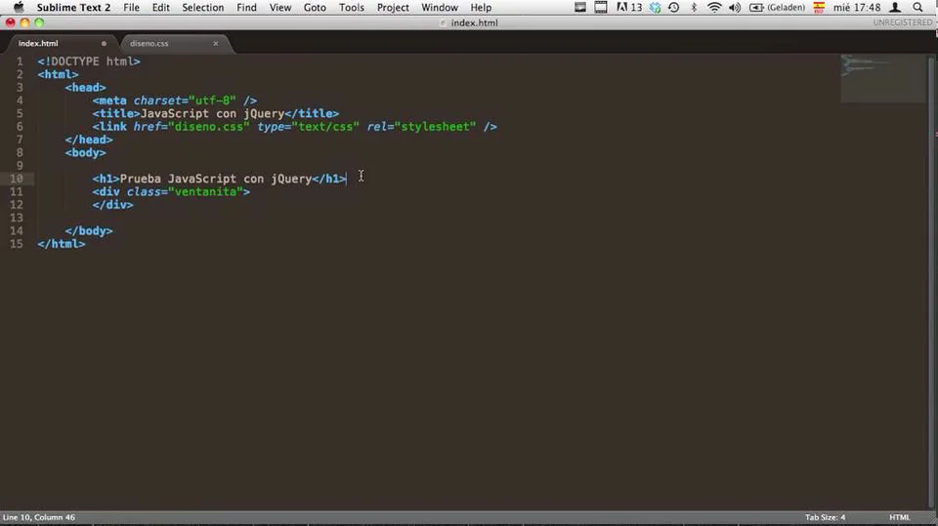The height and width of the screenshot is (526, 938).
Task: Open Time Machine menu bar icon
Action: pos(673,7)
